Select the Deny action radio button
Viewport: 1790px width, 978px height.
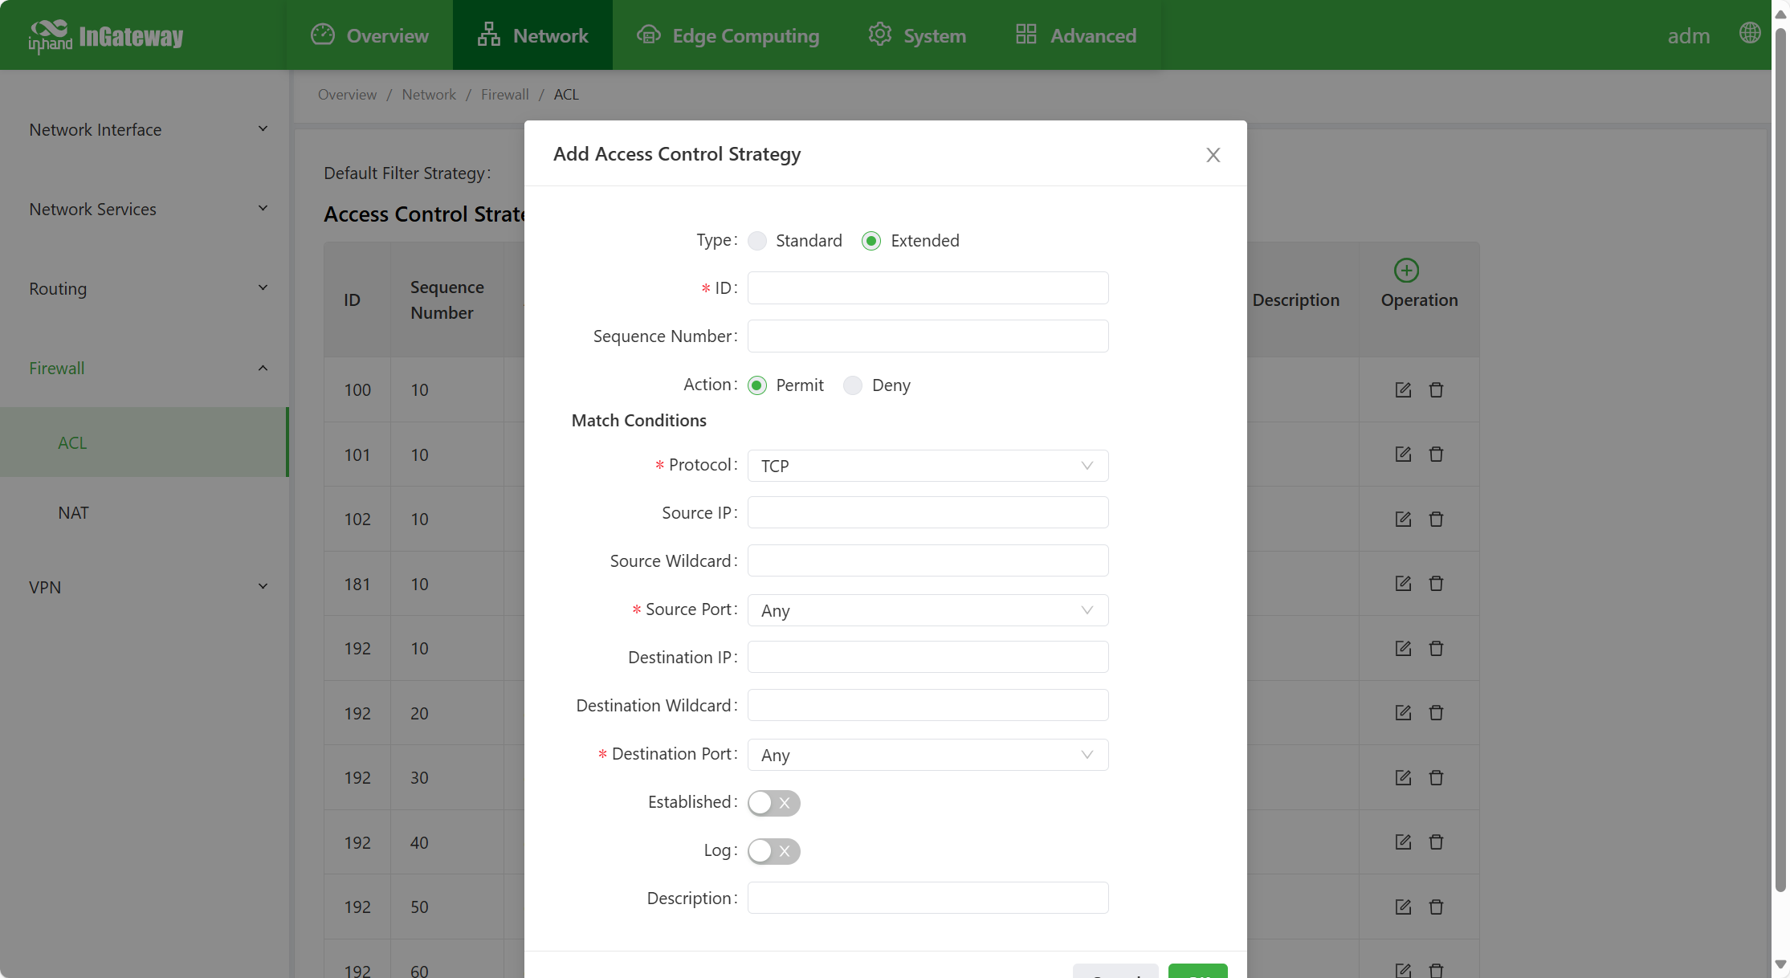coord(853,385)
